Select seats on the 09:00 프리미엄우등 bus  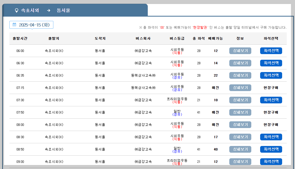(271, 162)
